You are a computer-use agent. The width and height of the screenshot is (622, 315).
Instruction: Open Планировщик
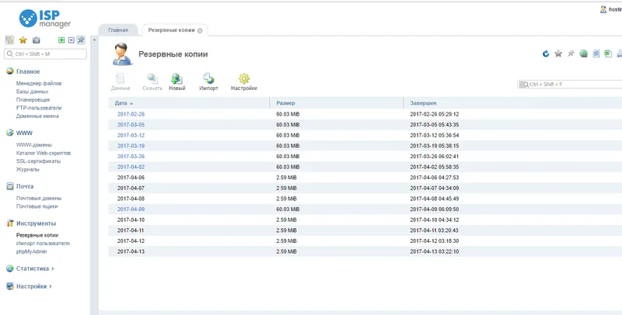(33, 100)
